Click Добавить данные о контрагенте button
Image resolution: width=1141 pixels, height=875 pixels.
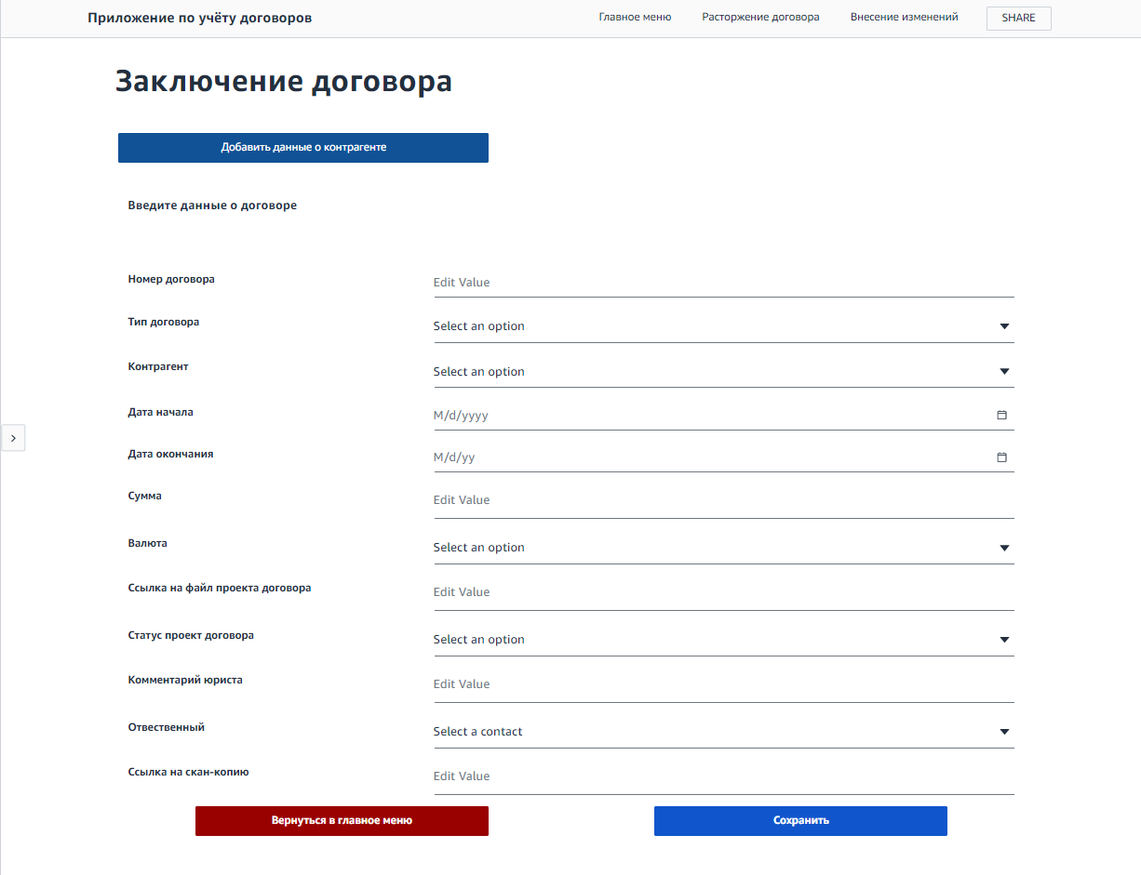coord(303,148)
